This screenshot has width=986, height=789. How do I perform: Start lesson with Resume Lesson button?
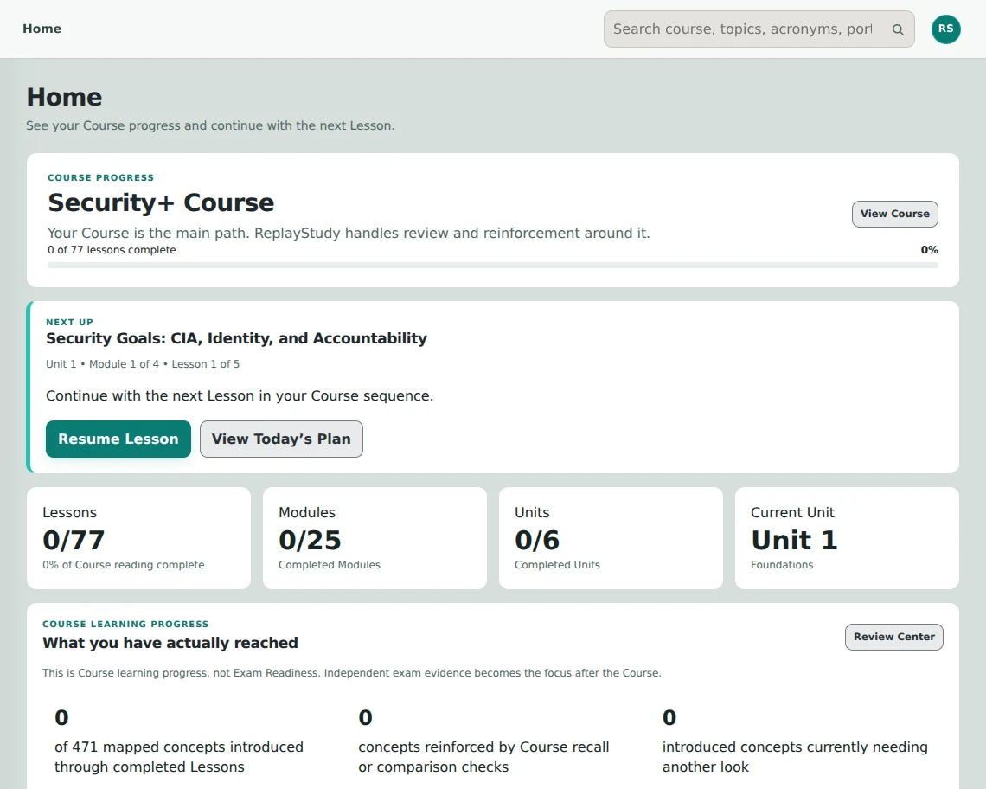(x=118, y=439)
